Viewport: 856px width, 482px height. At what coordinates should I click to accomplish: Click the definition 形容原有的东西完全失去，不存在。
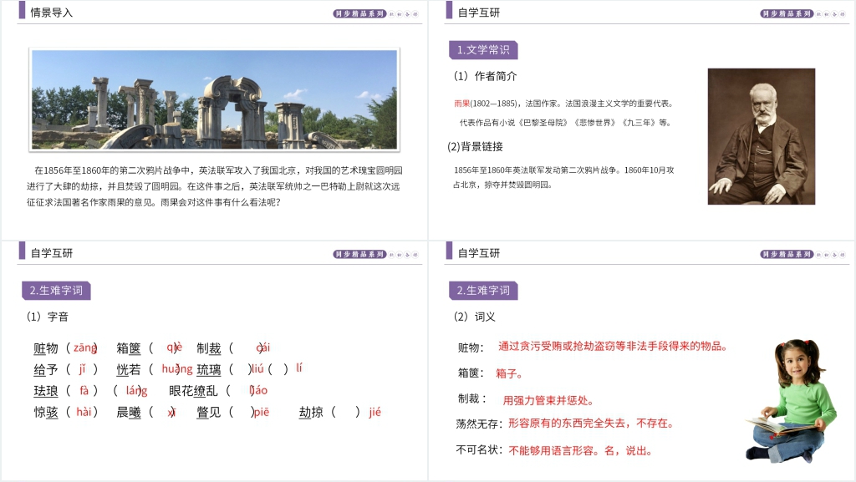click(591, 424)
